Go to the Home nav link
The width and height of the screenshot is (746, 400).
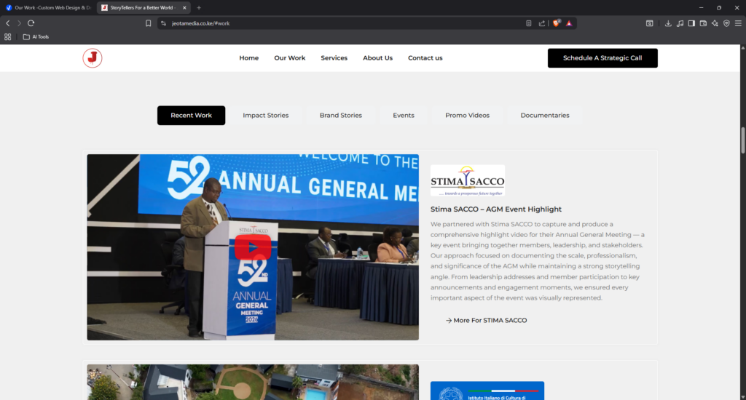coord(249,58)
